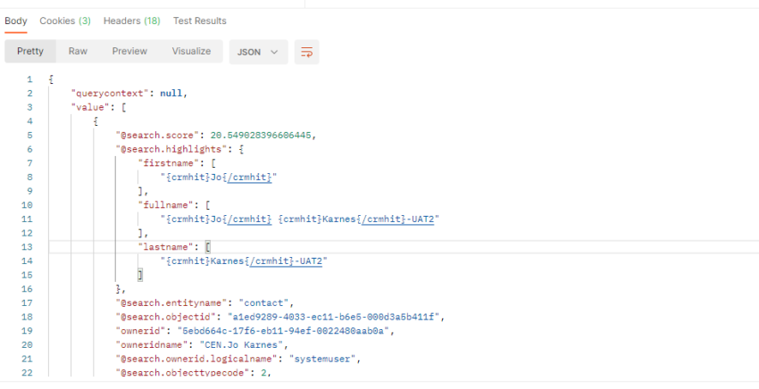Switch to the Visualize view mode
Viewport: 759px width, 389px height.
191,52
